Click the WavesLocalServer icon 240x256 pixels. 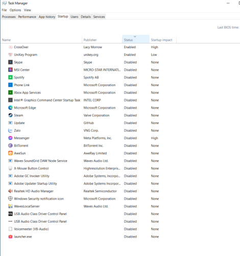10,206
